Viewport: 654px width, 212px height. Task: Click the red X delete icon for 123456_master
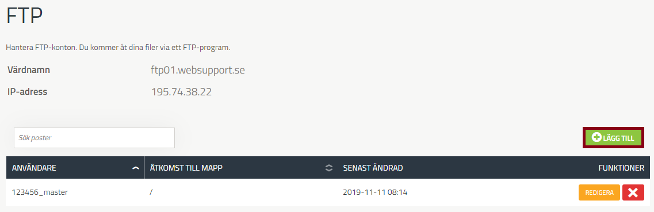(x=633, y=192)
